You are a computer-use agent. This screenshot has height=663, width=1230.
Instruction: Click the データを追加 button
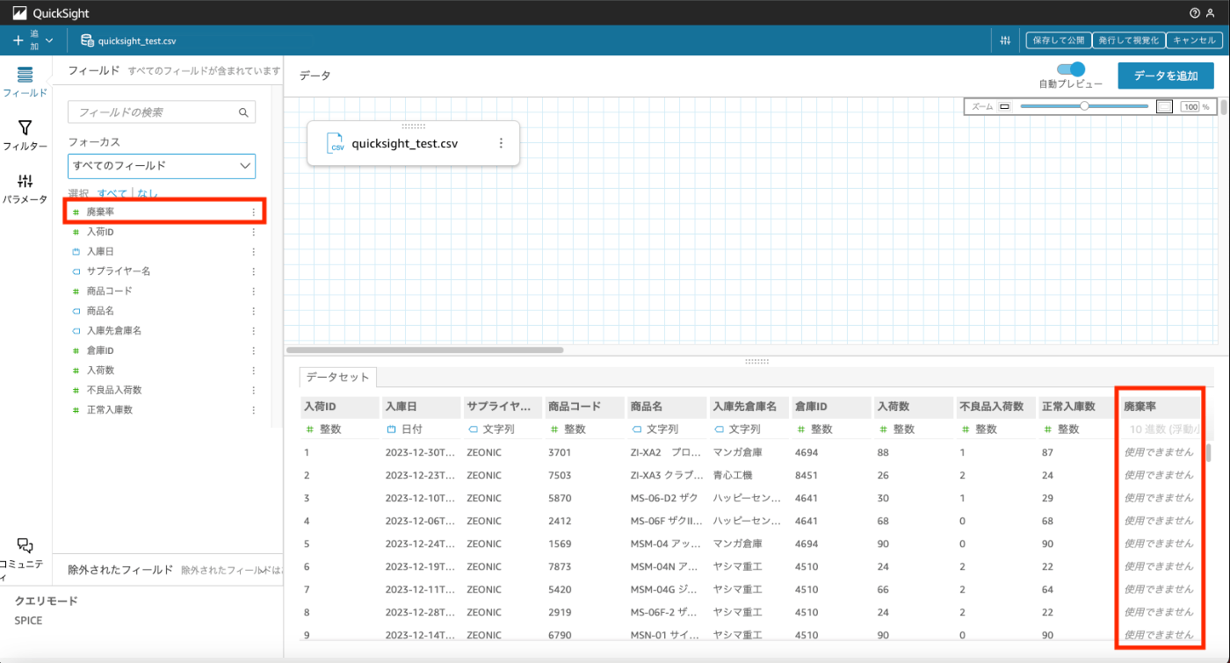(1166, 76)
